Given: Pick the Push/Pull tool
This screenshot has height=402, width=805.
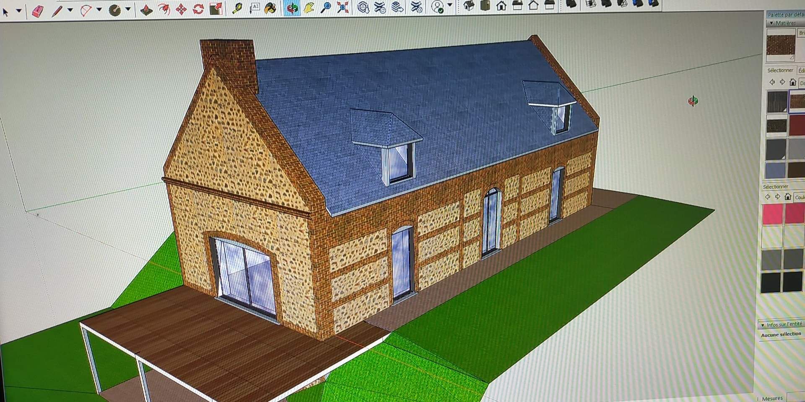Looking at the screenshot, I should pos(146,9).
